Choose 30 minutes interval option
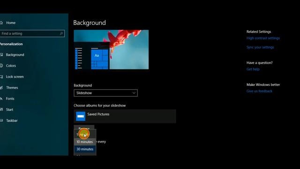This screenshot has width=300, height=169. click(85, 149)
